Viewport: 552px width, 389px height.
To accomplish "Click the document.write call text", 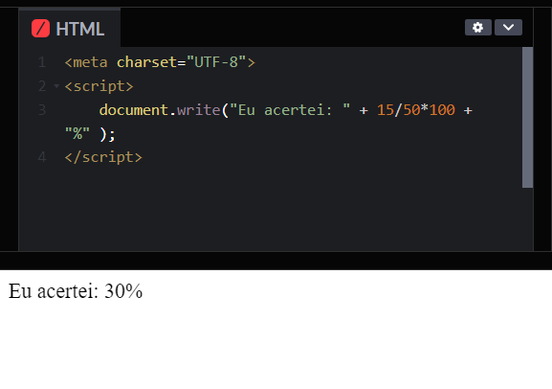I will click(x=160, y=110).
